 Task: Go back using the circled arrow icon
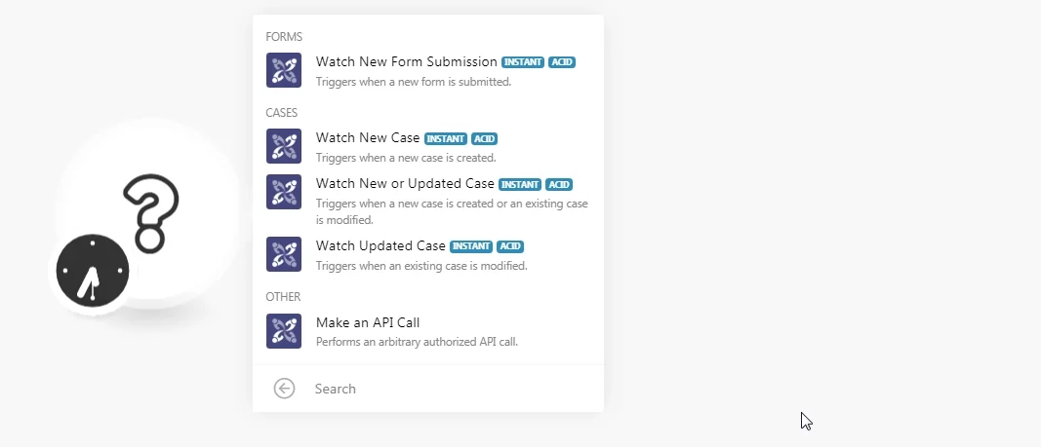click(284, 389)
